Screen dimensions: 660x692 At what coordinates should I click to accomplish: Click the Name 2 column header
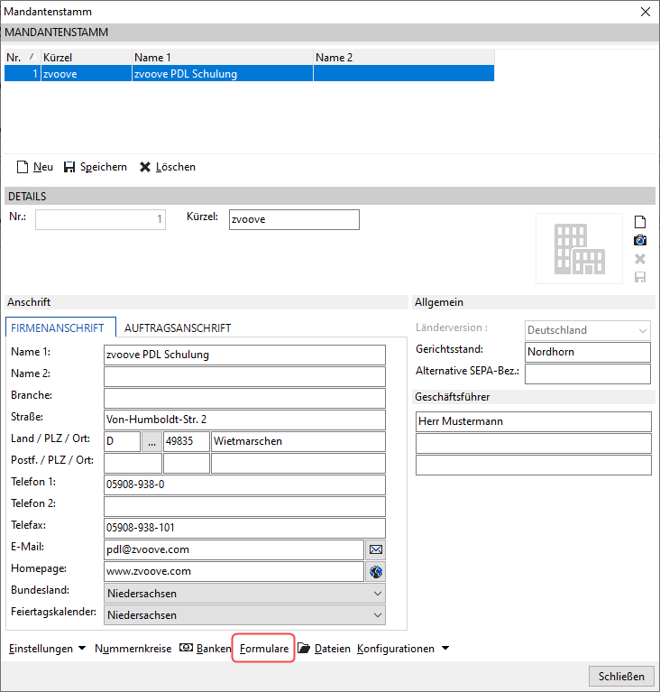click(x=404, y=58)
